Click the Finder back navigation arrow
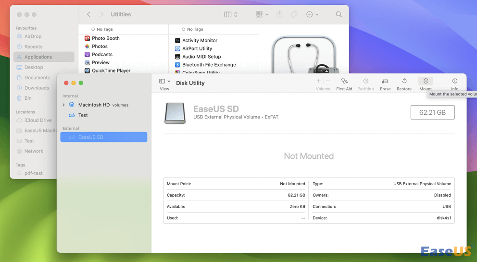This screenshot has width=477, height=262. tap(89, 14)
